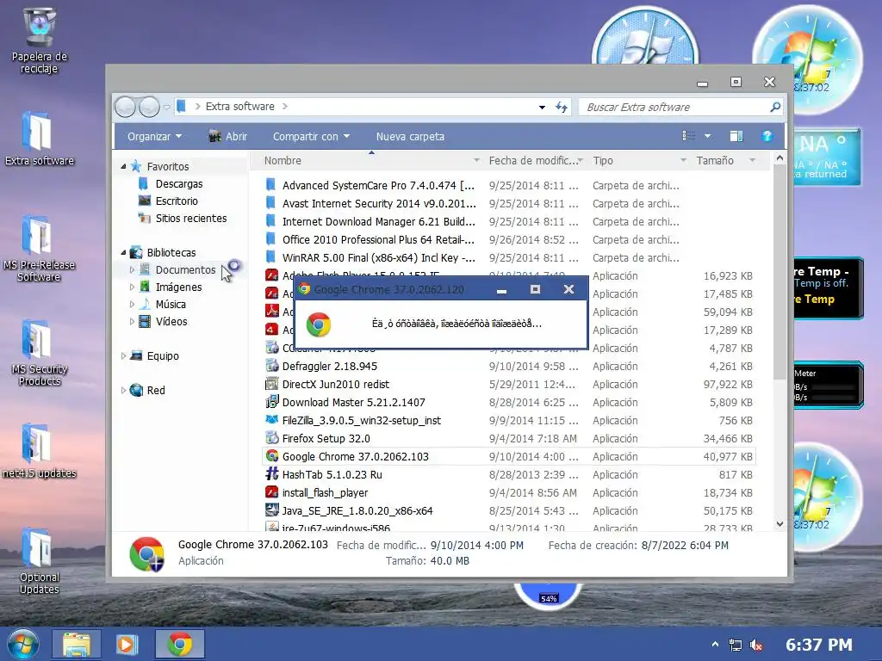The image size is (882, 661).
Task: Click Nueva carpeta button
Action: click(410, 137)
